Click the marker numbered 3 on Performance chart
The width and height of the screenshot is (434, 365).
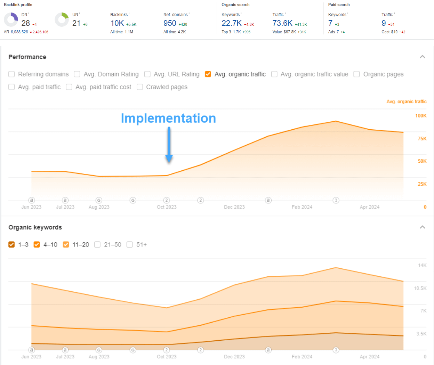(x=336, y=200)
